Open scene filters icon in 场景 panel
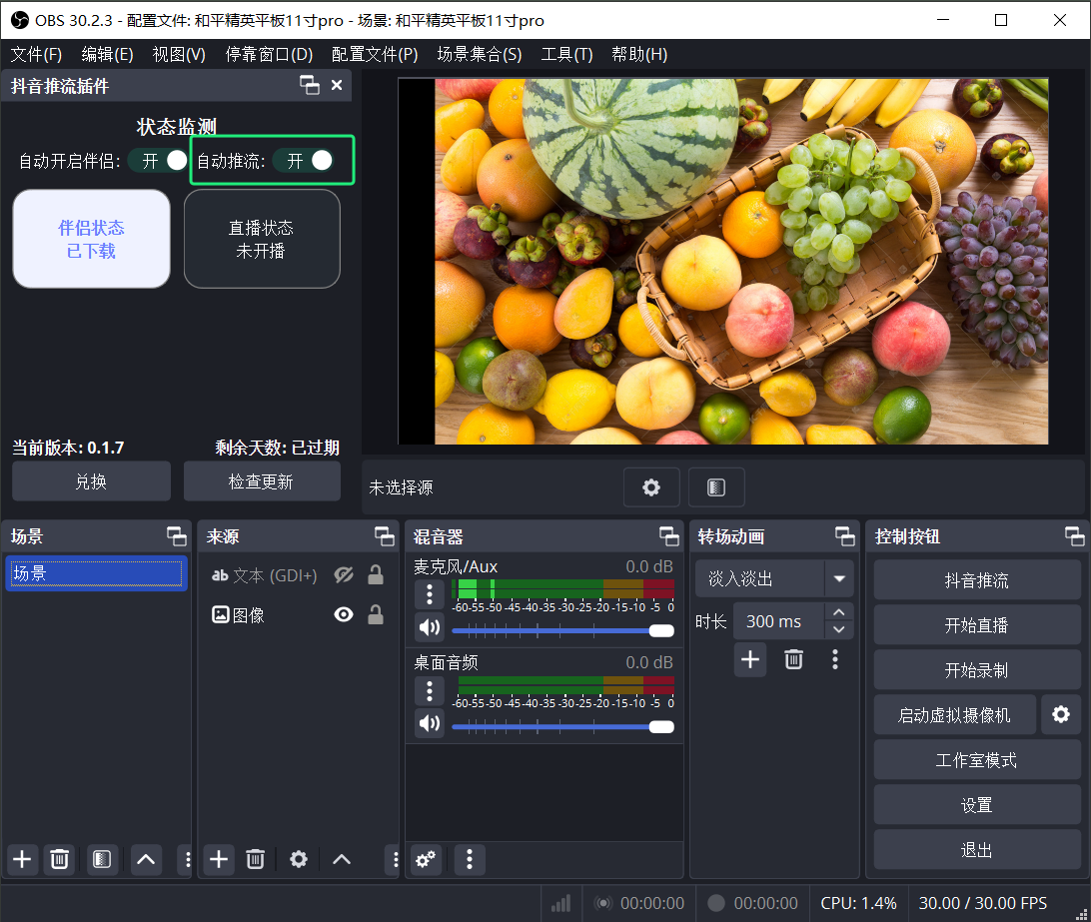 click(101, 859)
